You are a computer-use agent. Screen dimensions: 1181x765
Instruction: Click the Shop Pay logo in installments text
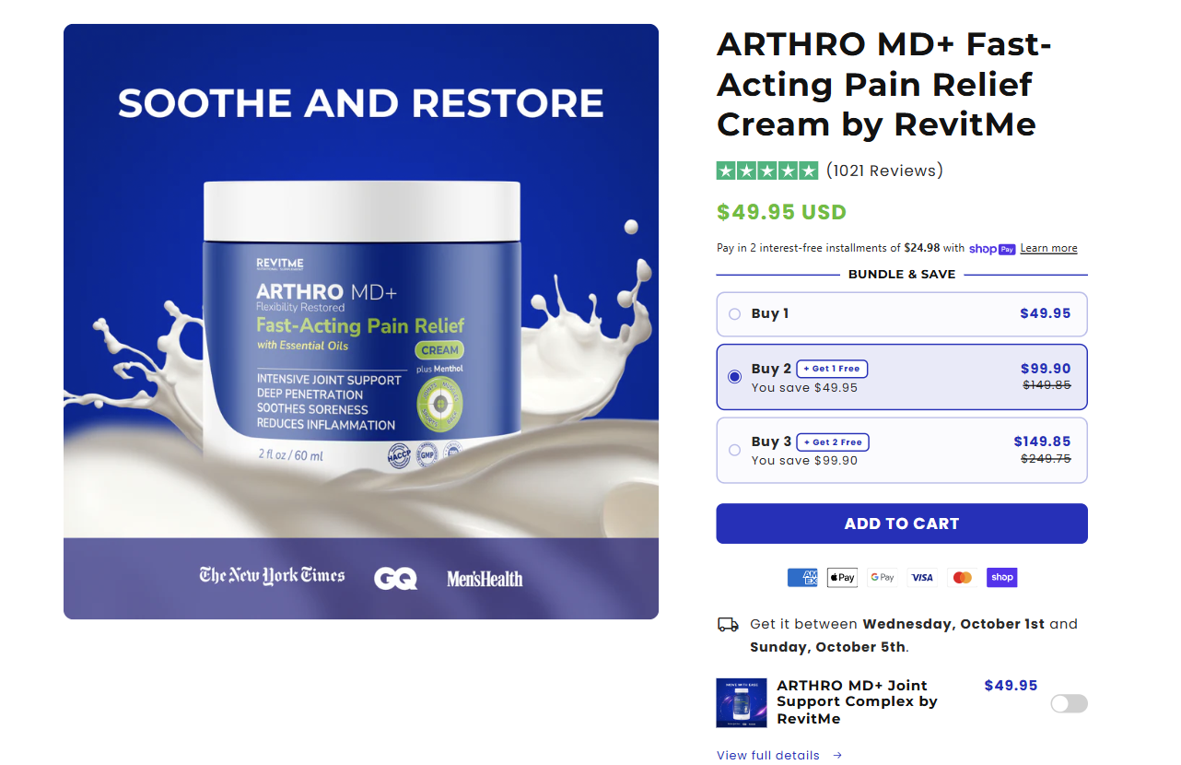992,249
